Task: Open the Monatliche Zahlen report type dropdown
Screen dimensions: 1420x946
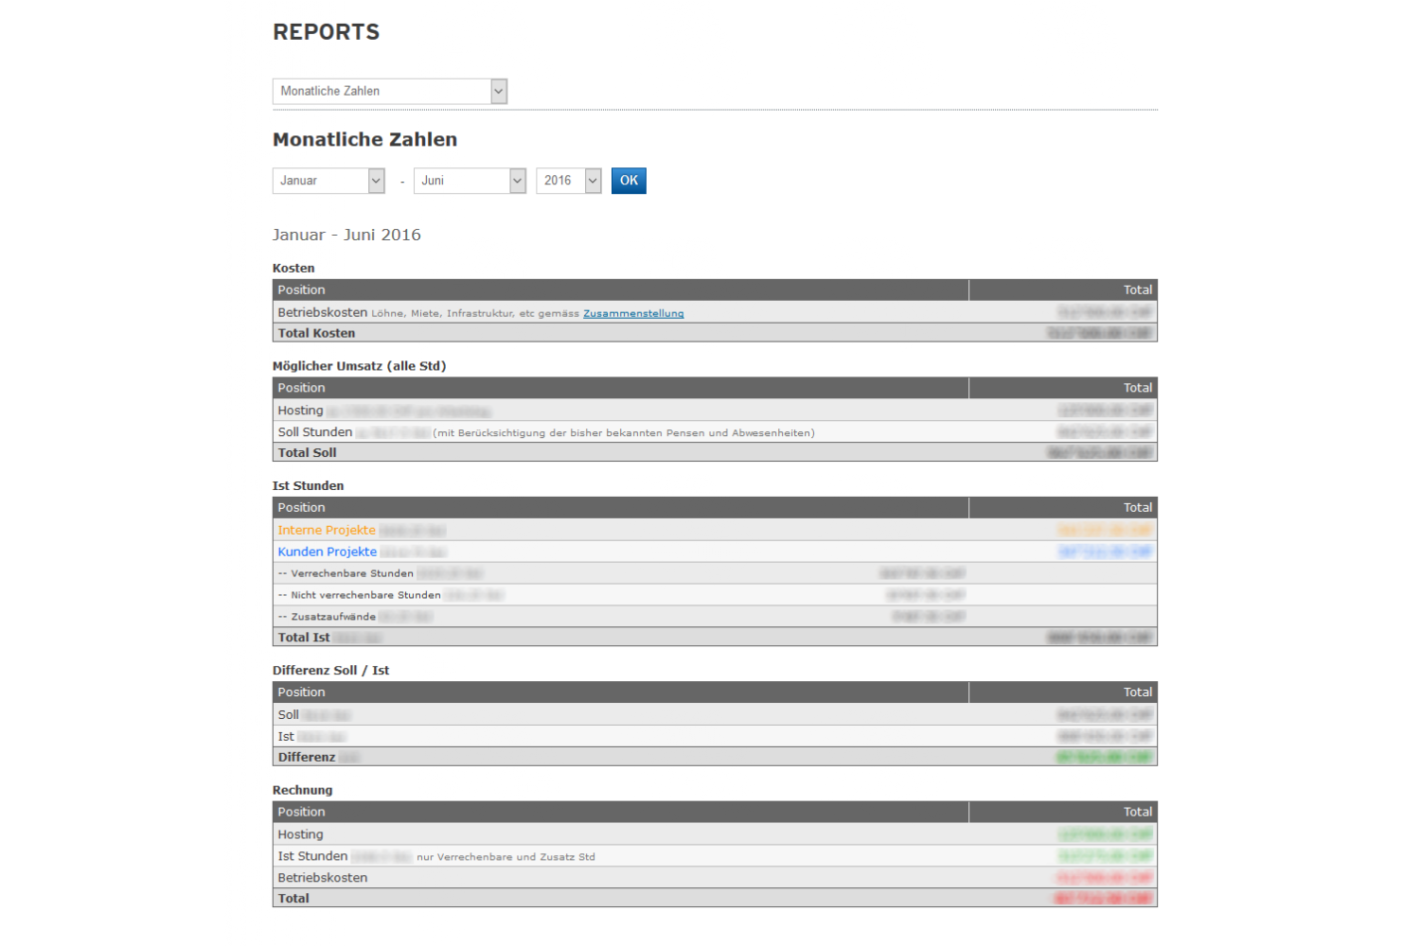Action: pos(389,91)
